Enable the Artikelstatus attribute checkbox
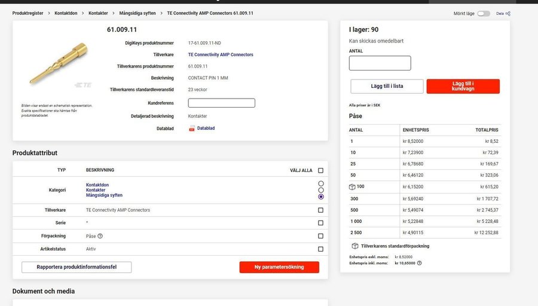This screenshot has height=306, width=538. tap(320, 249)
